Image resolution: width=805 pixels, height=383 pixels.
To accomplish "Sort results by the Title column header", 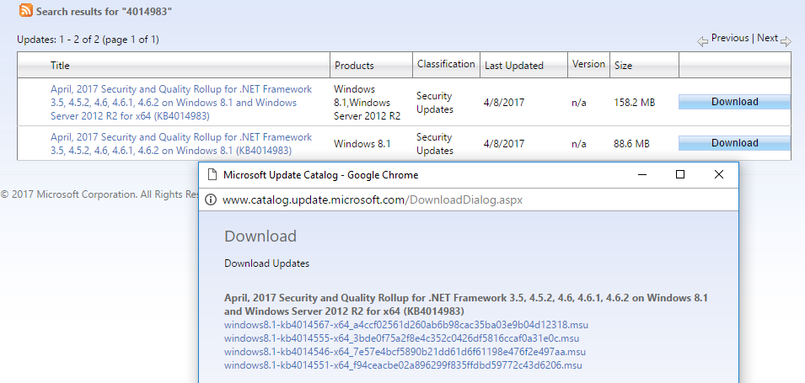I will [60, 66].
